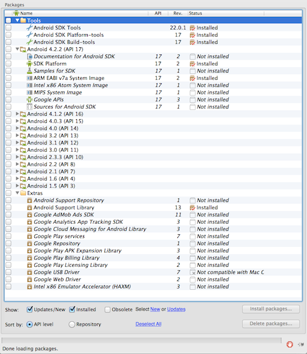Click the Deselect All link
The image size is (307, 354).
(148, 324)
